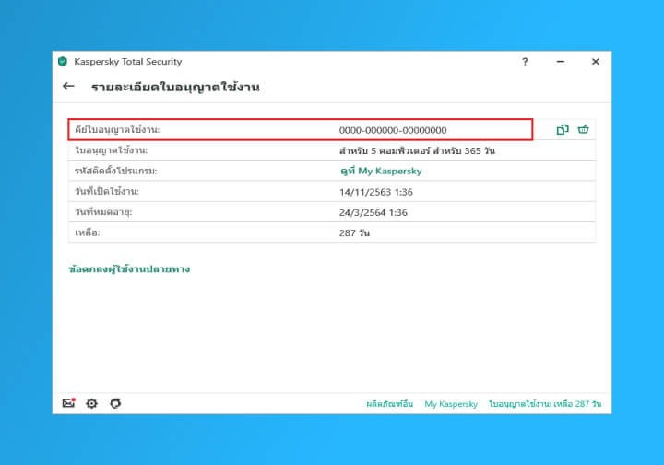Click the Kaspersky shield logo in title bar
This screenshot has height=465, width=664.
pyautogui.click(x=63, y=62)
